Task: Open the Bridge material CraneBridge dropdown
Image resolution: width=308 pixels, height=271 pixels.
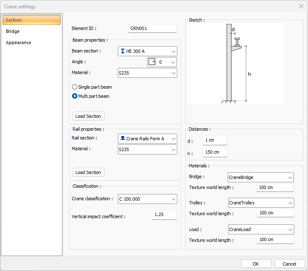Action: tap(261, 177)
